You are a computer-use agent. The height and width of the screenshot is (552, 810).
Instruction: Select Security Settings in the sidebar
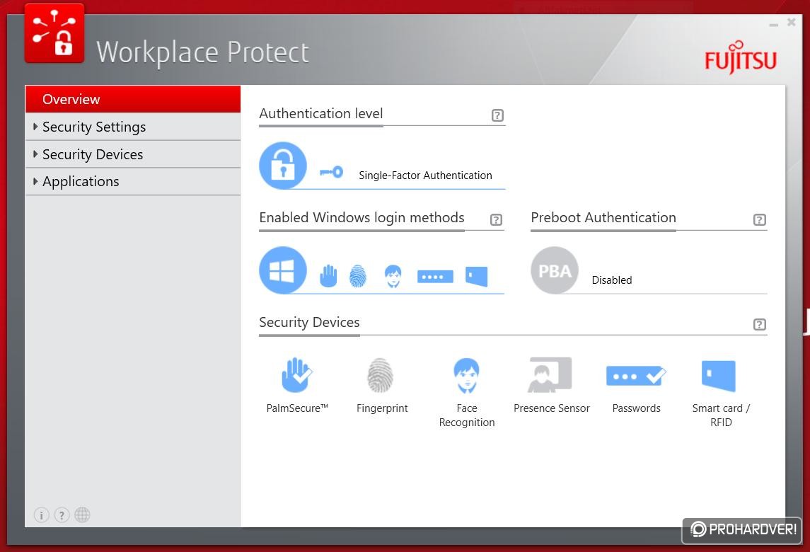point(133,127)
